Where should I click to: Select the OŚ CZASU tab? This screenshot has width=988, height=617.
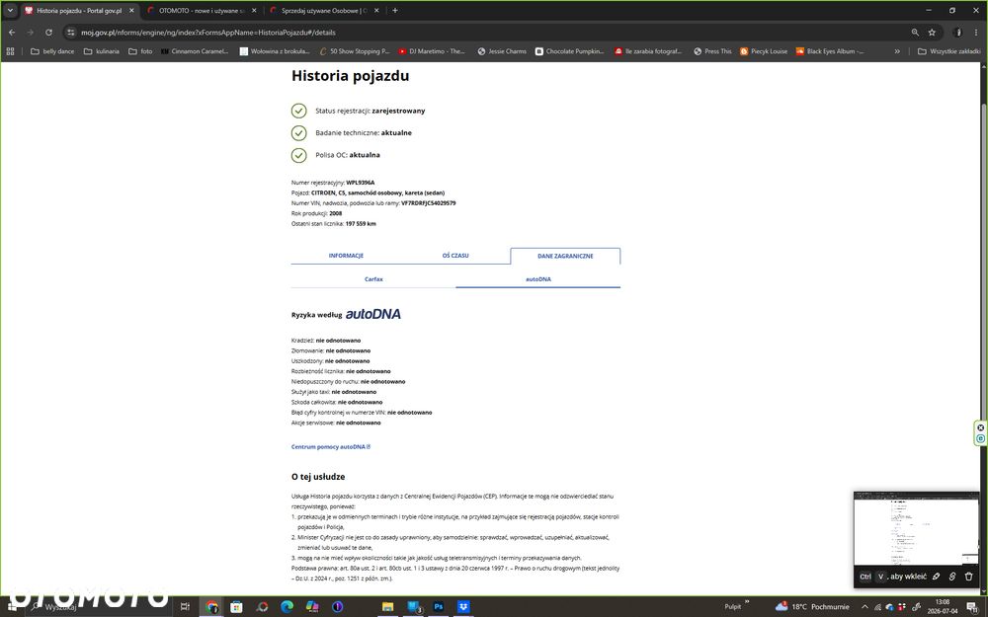[454, 256]
